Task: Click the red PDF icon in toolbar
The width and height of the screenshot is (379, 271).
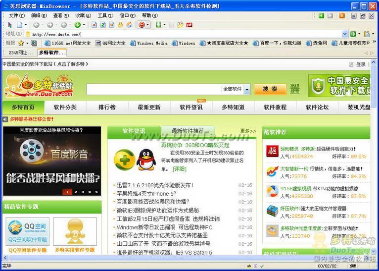Action: click(x=189, y=25)
